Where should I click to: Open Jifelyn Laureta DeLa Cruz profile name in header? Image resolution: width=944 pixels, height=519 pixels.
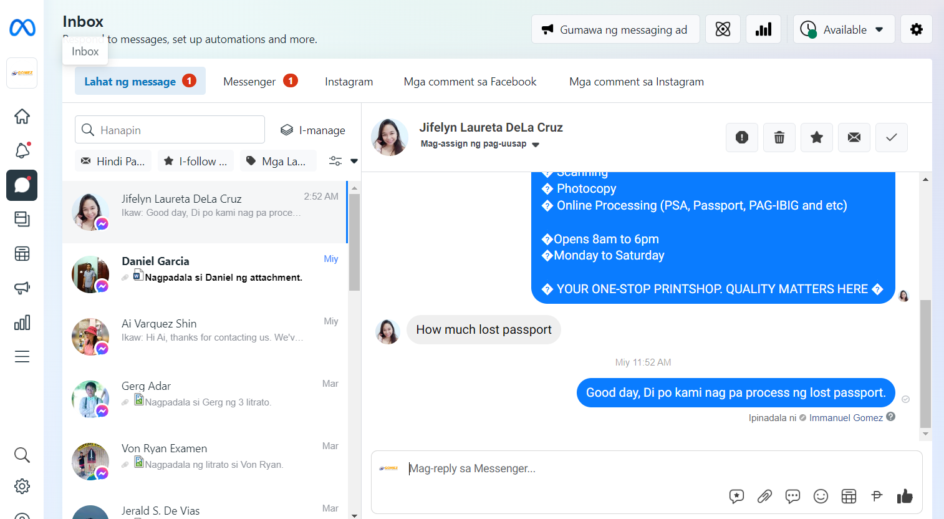click(491, 127)
